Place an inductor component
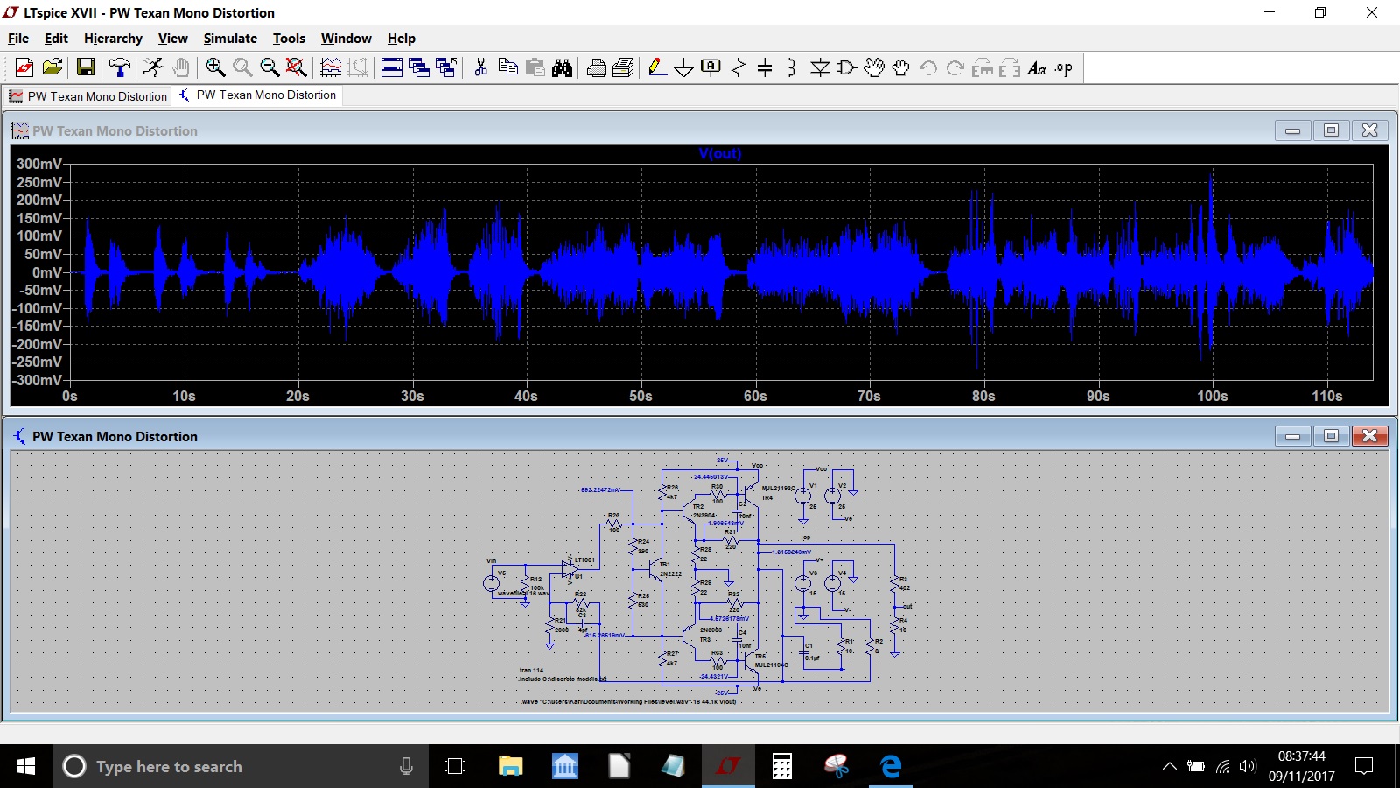This screenshot has height=788, width=1400. (792, 67)
